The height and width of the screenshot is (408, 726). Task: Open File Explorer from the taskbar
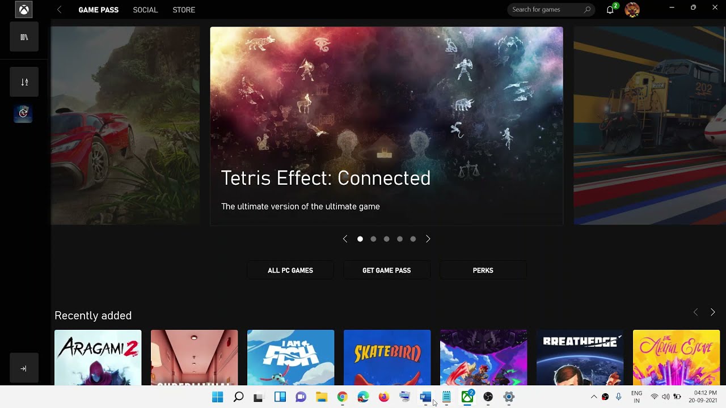point(322,397)
